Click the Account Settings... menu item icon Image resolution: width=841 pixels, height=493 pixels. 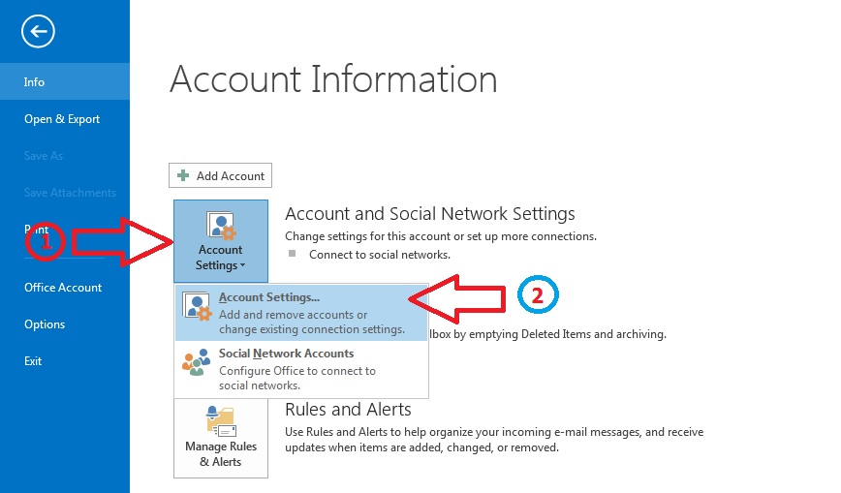coord(197,306)
